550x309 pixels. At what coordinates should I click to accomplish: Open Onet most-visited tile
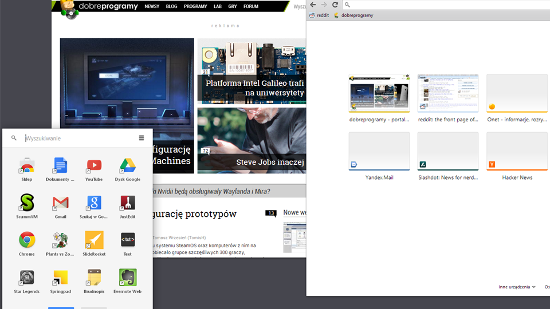point(517,93)
